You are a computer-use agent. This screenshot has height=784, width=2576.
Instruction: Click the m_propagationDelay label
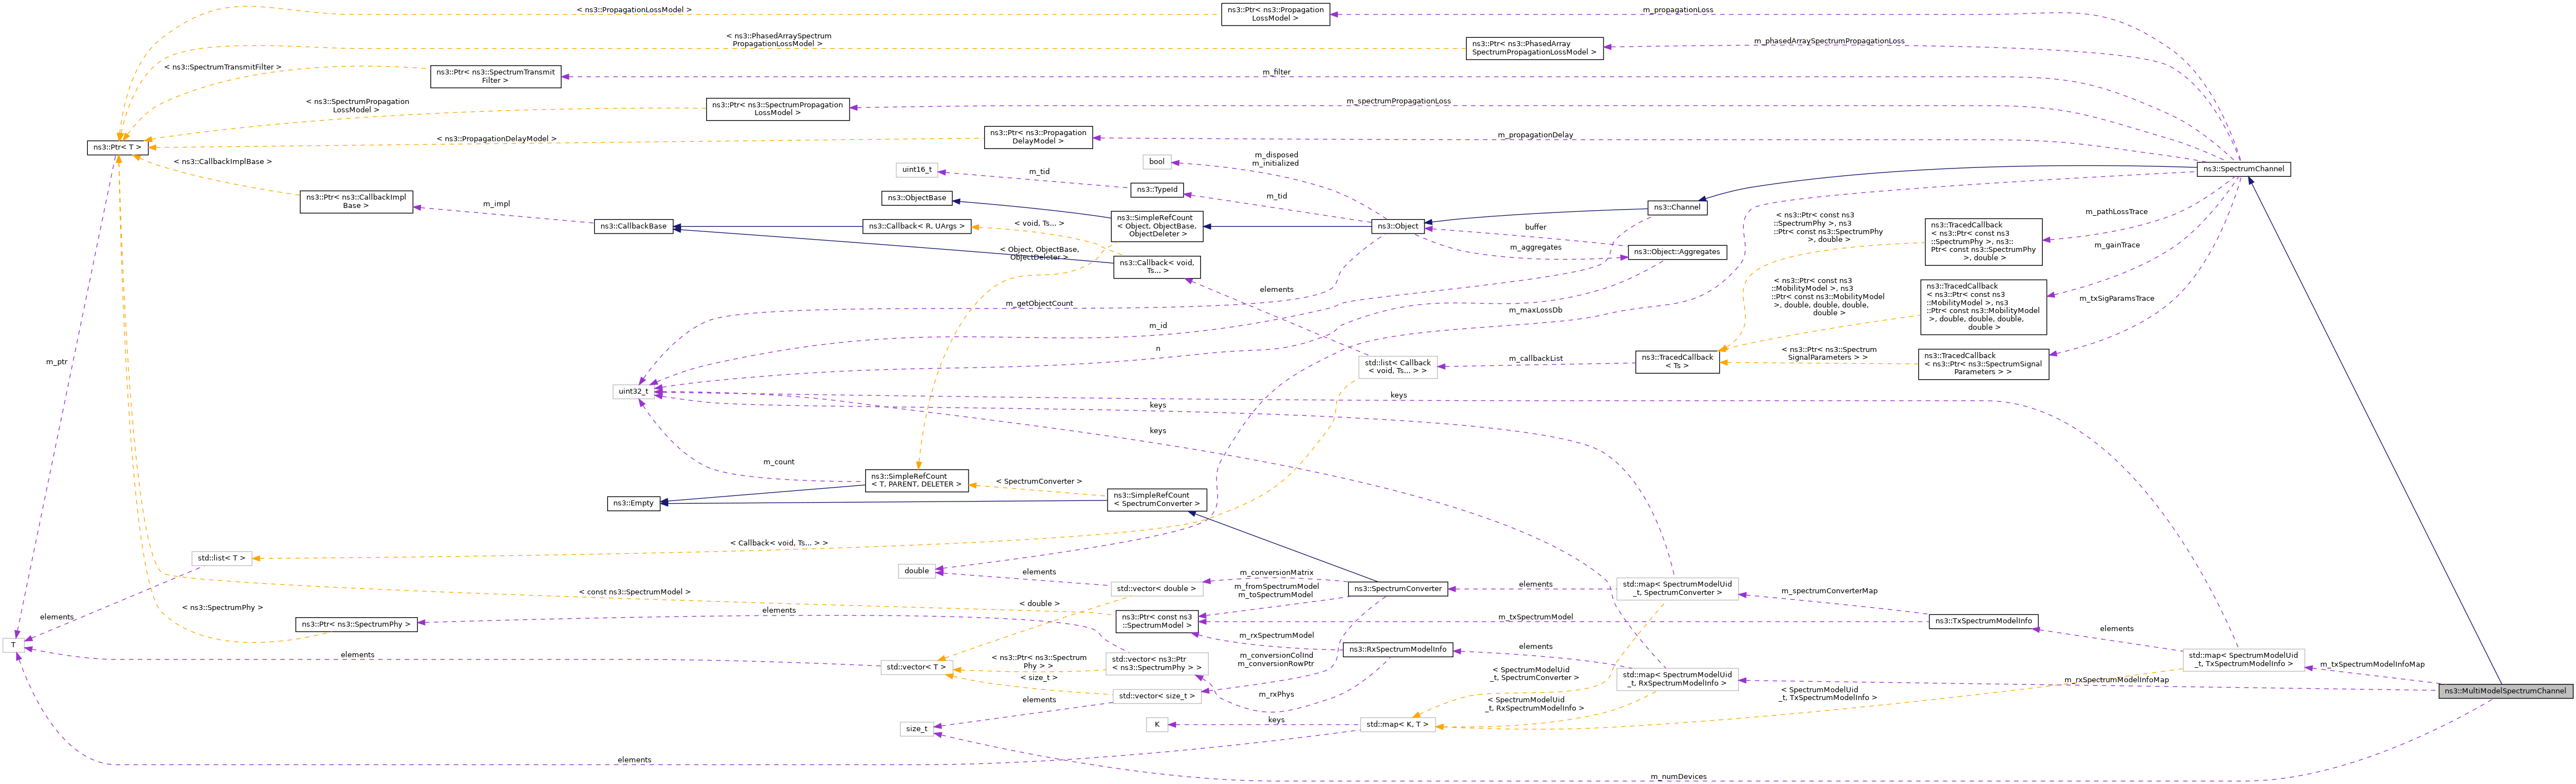tap(1535, 135)
